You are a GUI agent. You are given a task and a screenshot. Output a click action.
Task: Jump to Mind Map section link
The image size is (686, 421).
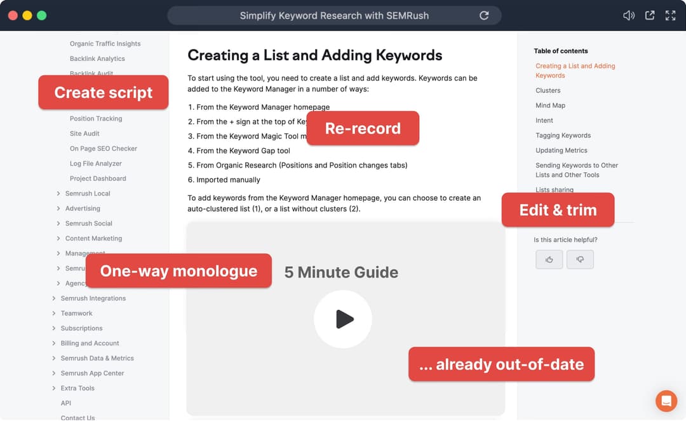tap(550, 105)
